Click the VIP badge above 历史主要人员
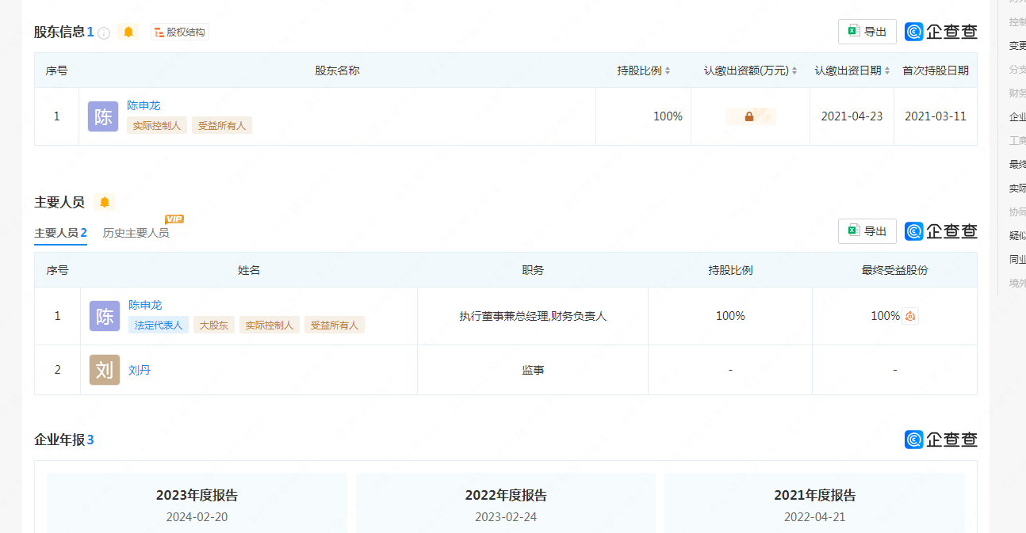This screenshot has width=1026, height=533. click(x=174, y=219)
